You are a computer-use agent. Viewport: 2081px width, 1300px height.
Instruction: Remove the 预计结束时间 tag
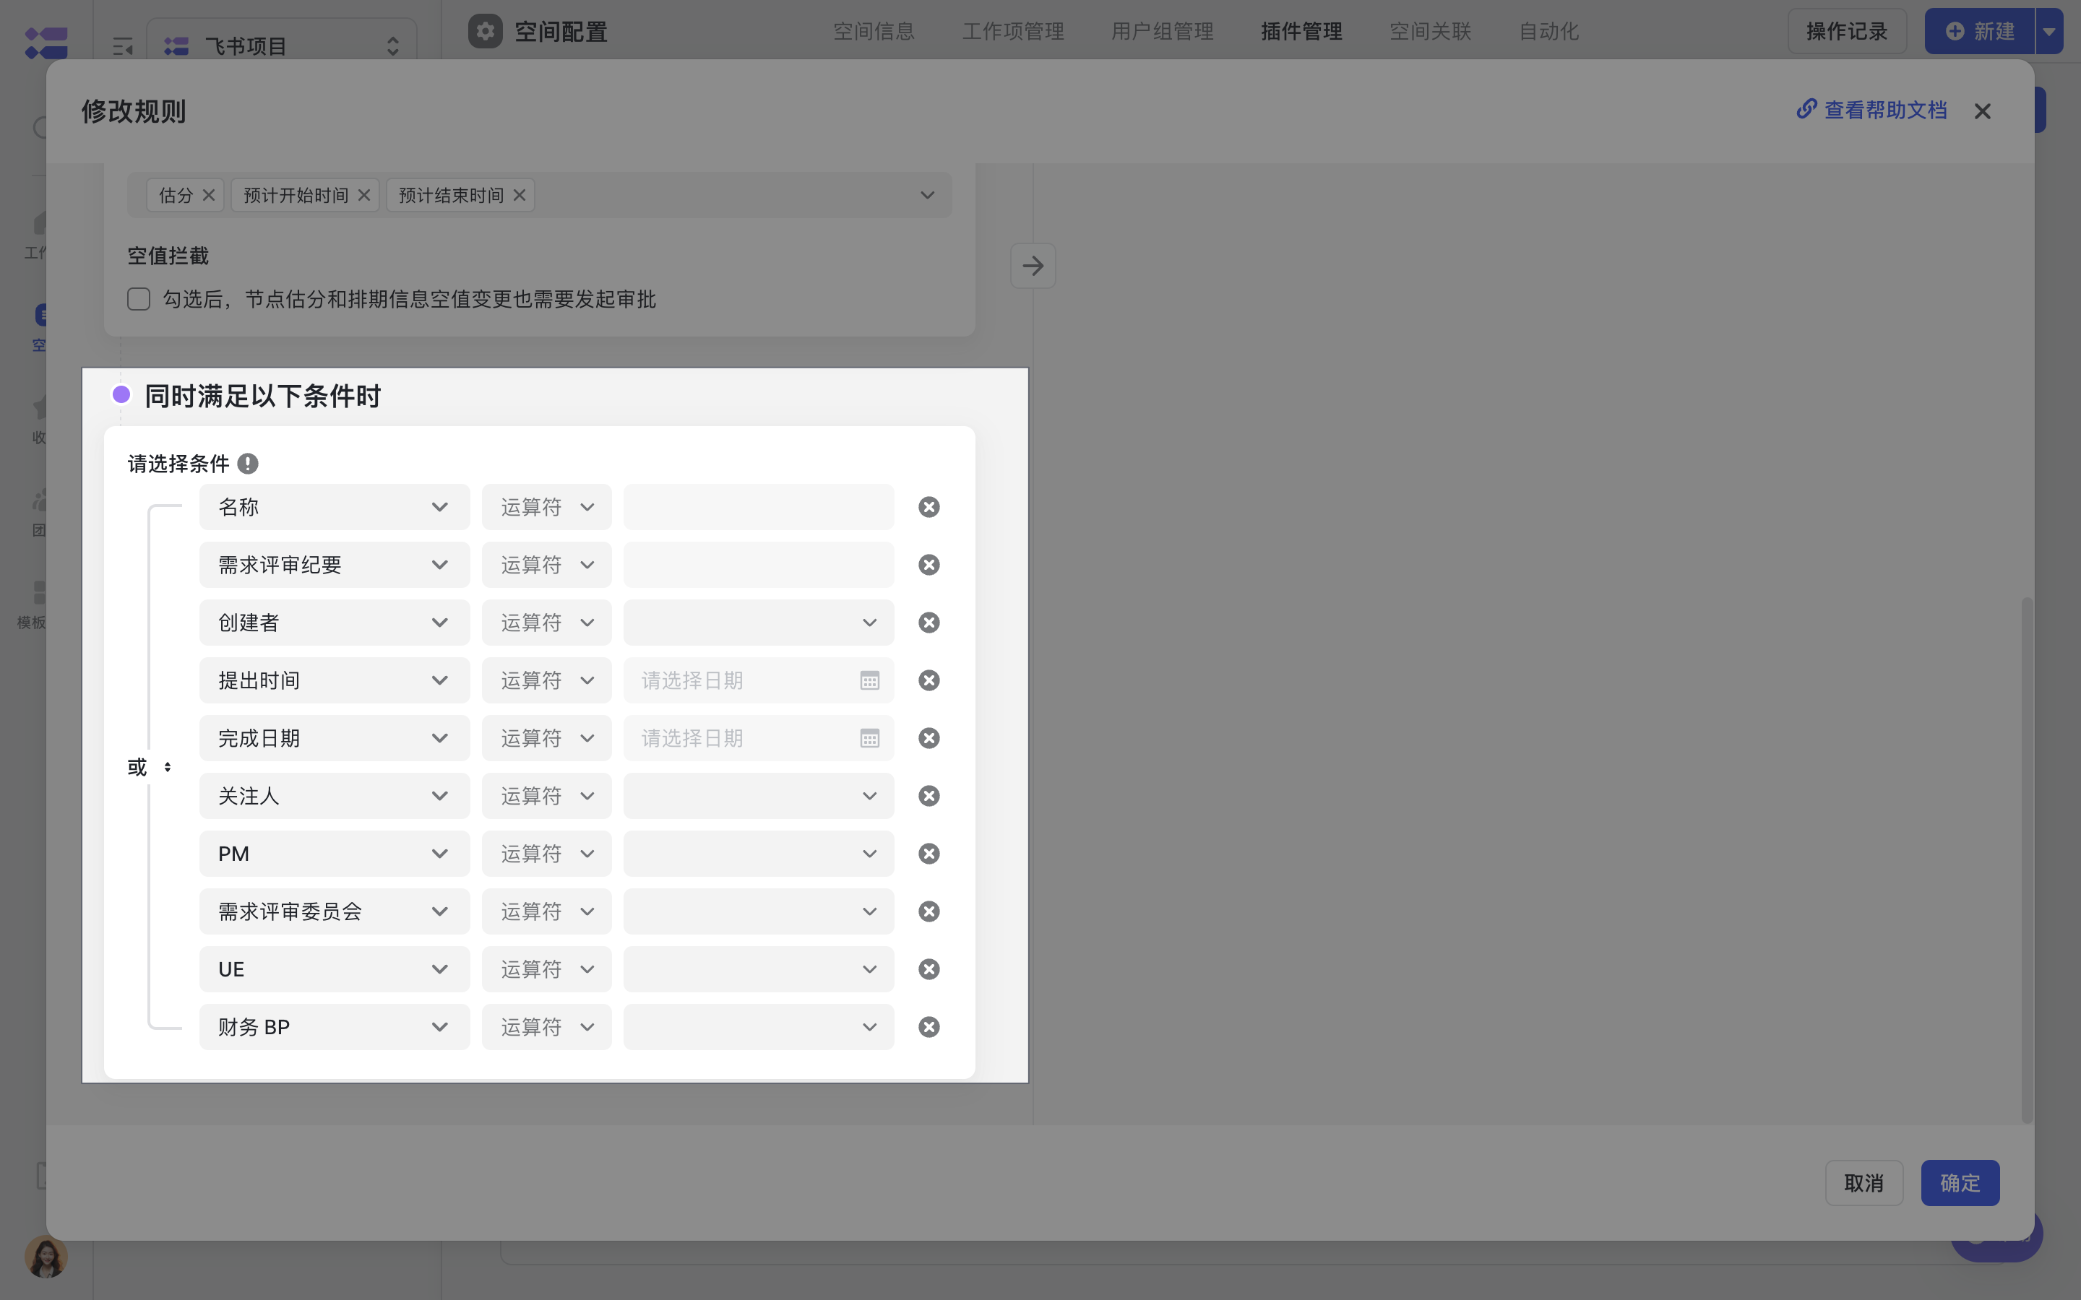(x=520, y=195)
